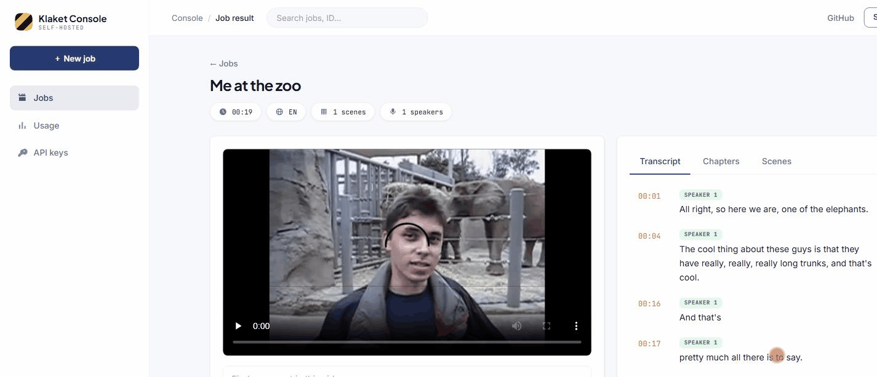Viewport: 877px width, 377px height.
Task: Click the Console breadcrumb link
Action: coord(187,18)
